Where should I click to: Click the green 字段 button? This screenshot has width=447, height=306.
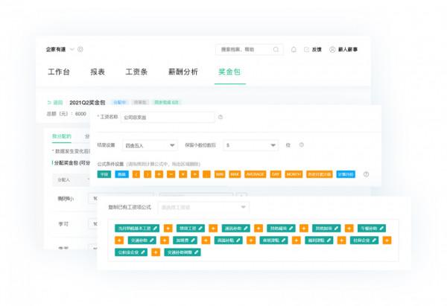pos(104,174)
